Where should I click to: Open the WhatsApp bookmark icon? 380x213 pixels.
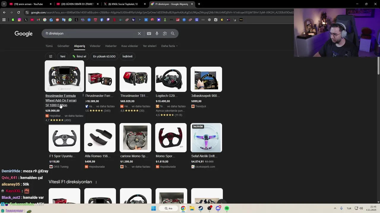pos(70,20)
